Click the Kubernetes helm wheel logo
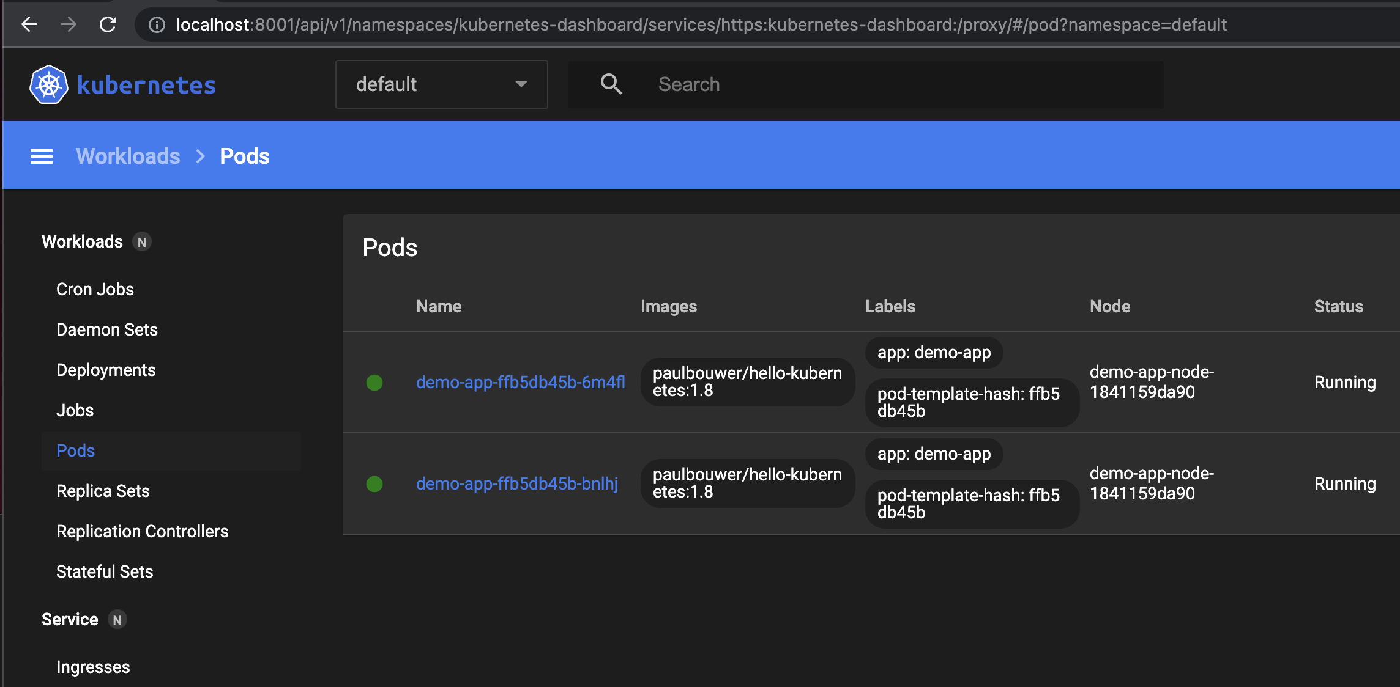 pos(49,84)
